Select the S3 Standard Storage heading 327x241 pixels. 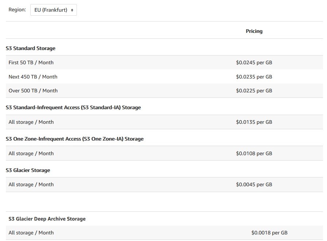(31, 48)
